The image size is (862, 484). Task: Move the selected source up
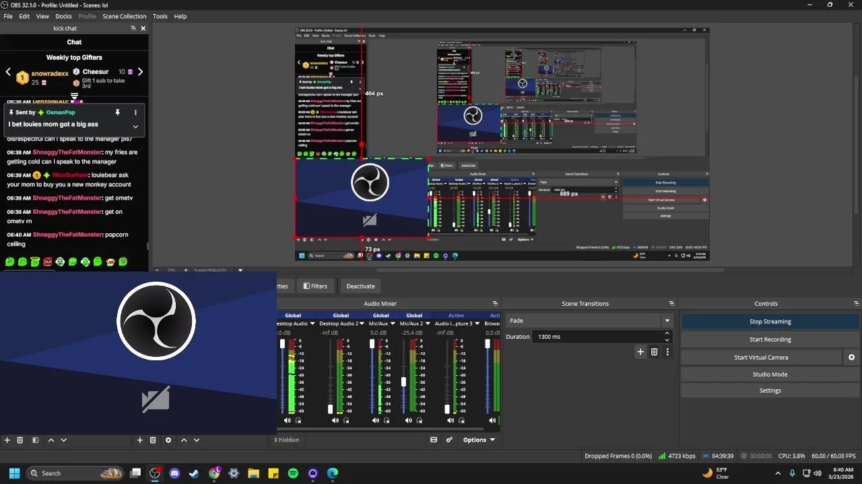184,440
